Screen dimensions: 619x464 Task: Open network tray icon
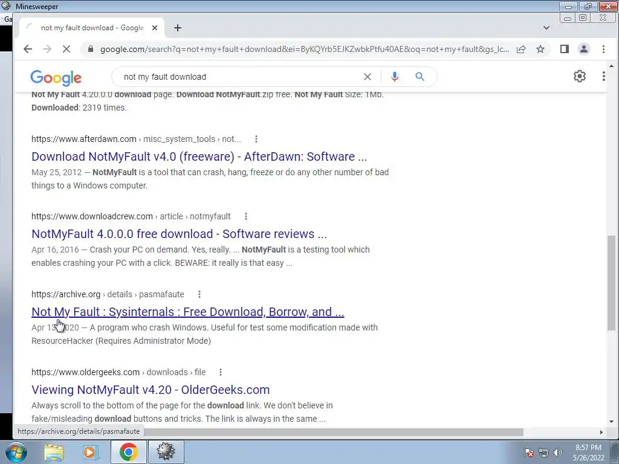click(x=543, y=453)
